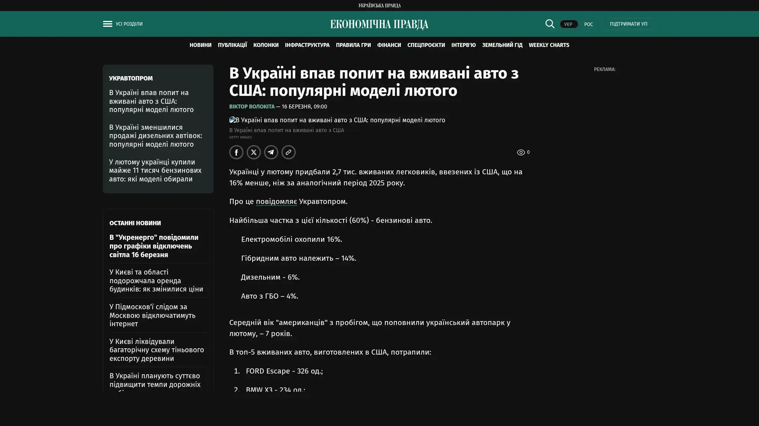Share article via Telegram icon
The height and width of the screenshot is (426, 759).
(271, 152)
